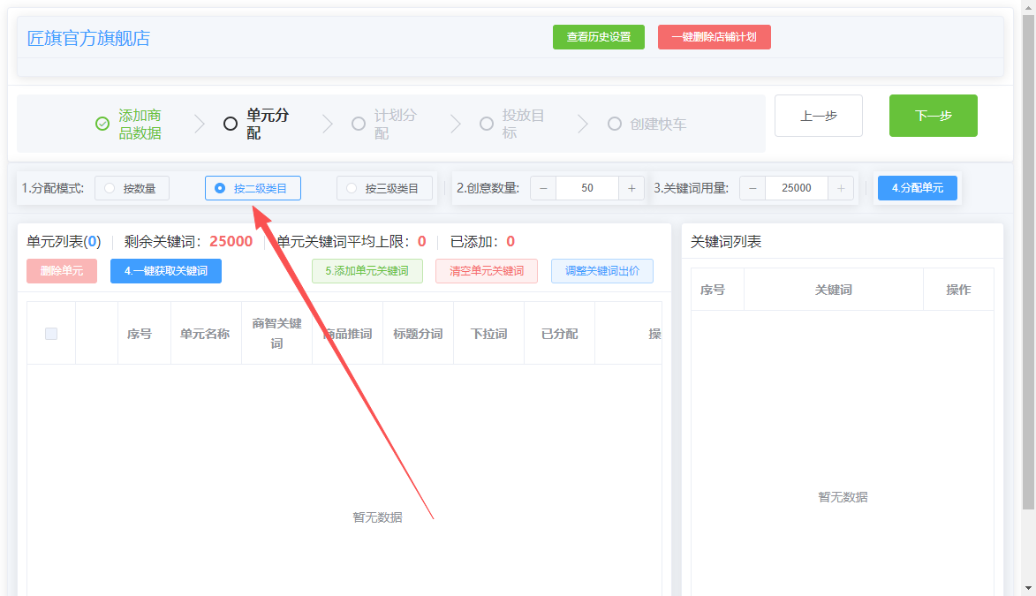Tick the select-all checkbox in unit table header

(51, 334)
